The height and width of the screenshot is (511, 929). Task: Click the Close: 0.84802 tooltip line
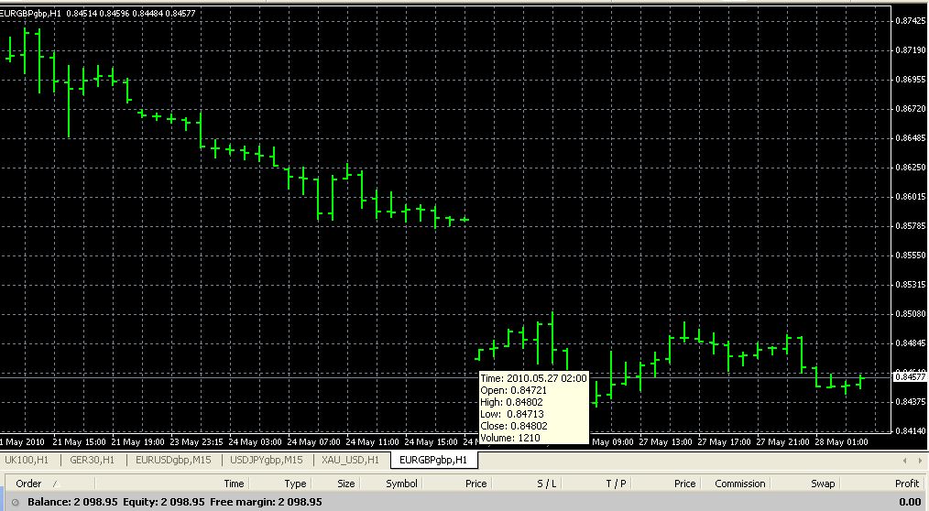pyautogui.click(x=514, y=426)
